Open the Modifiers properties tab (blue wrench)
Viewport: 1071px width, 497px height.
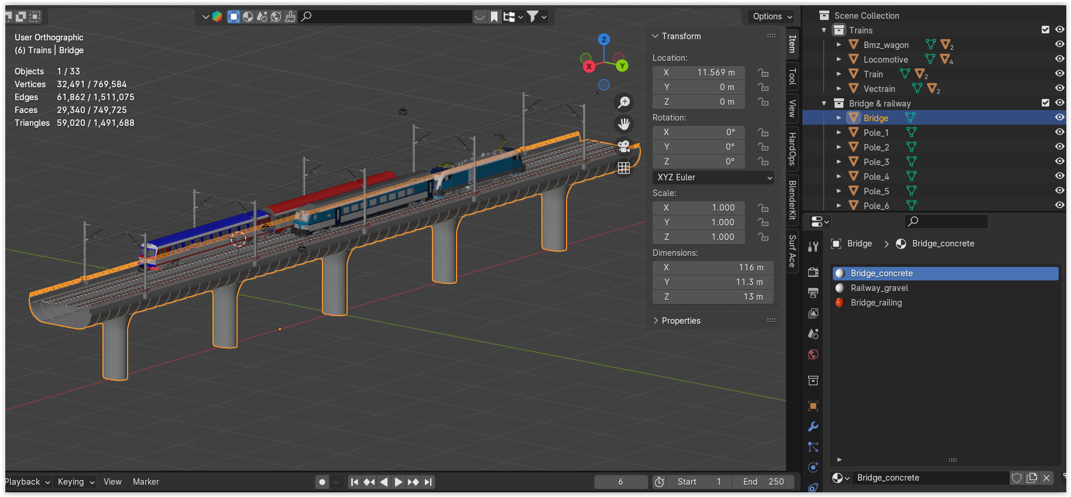click(813, 426)
